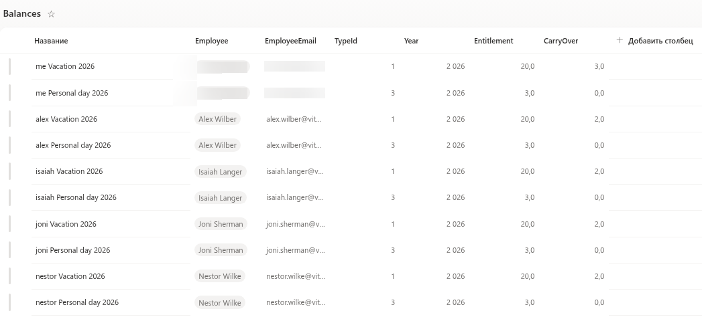Viewport: 702px width, 321px height.
Task: Click the Balances list title
Action: [x=22, y=13]
